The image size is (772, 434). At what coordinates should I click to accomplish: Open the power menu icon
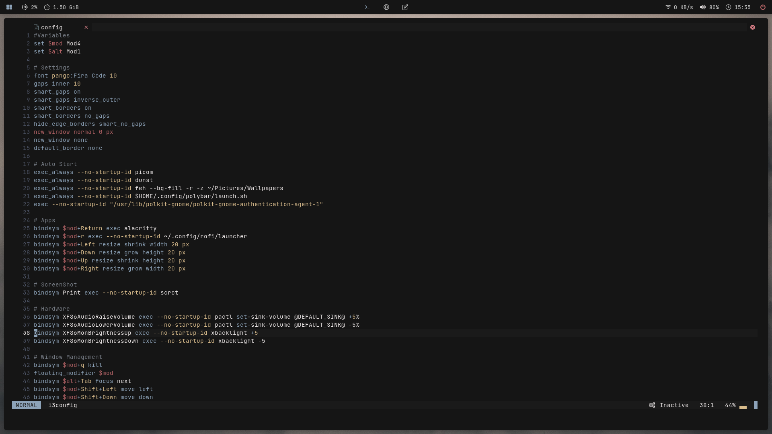coord(763,7)
